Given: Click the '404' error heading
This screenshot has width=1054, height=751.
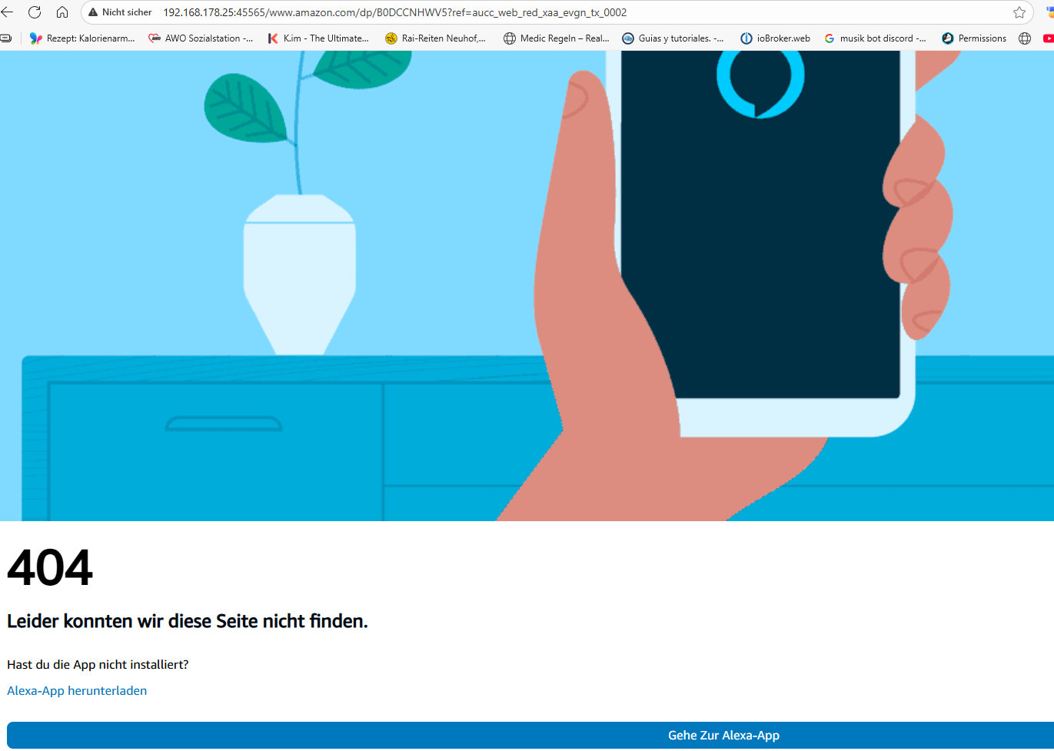Looking at the screenshot, I should 50,568.
